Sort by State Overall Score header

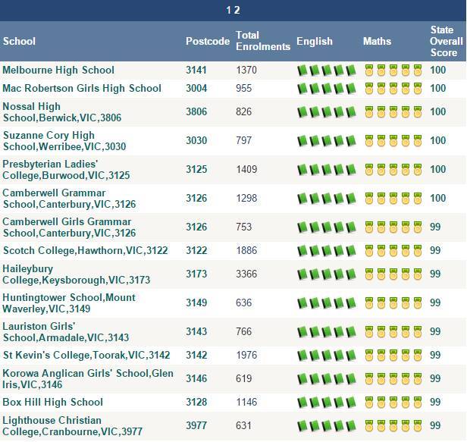click(x=447, y=41)
